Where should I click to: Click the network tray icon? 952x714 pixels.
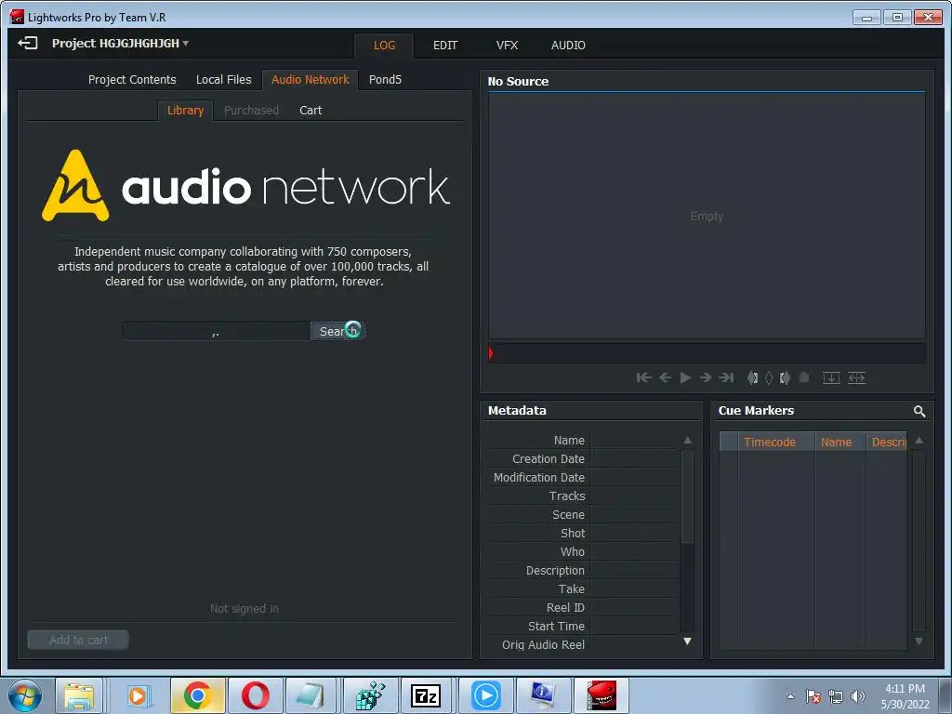836,696
